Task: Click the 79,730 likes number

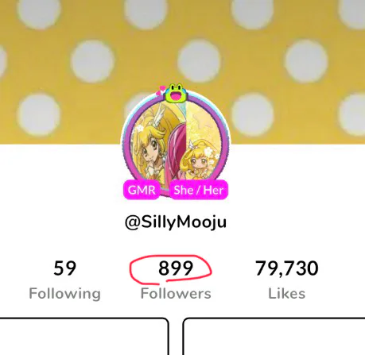Action: 287,268
